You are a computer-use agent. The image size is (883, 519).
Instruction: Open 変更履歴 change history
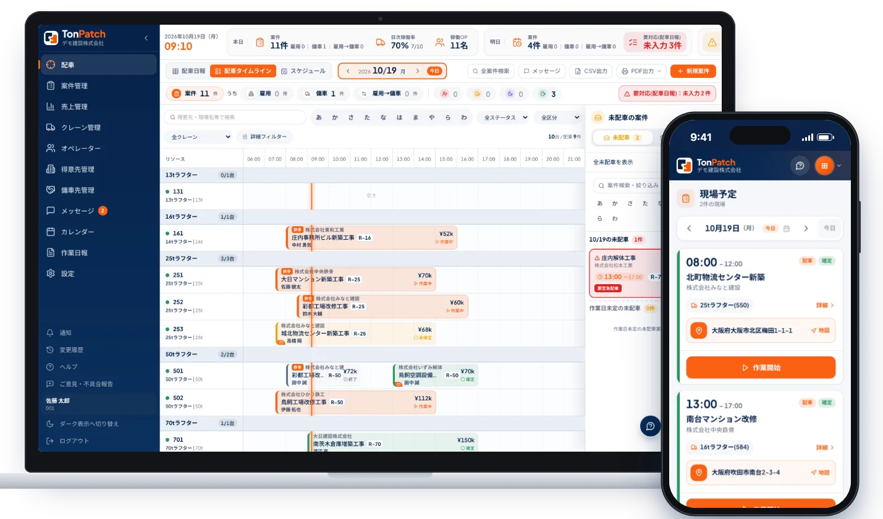pos(99,350)
